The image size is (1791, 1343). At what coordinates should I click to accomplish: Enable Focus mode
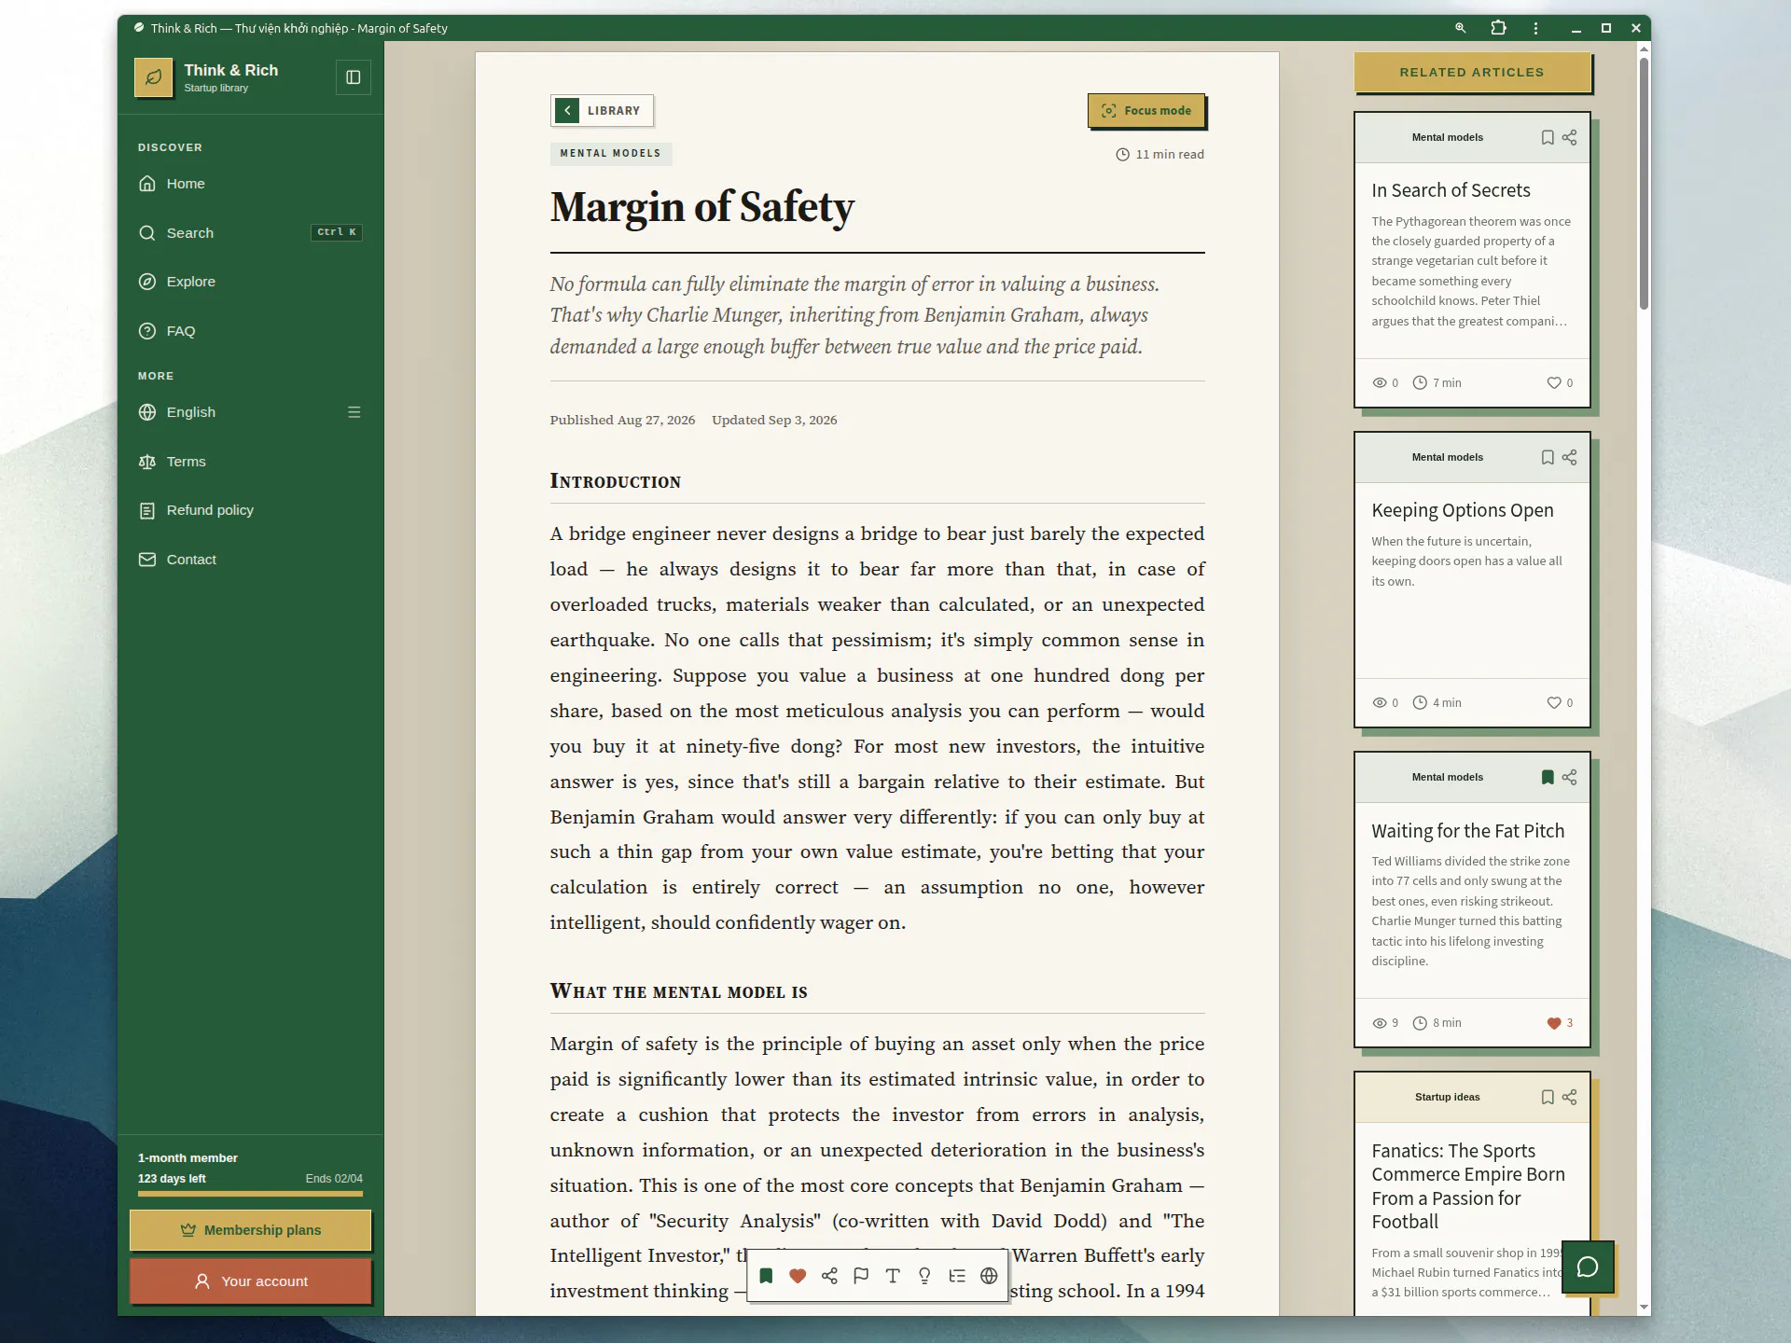[x=1146, y=110]
